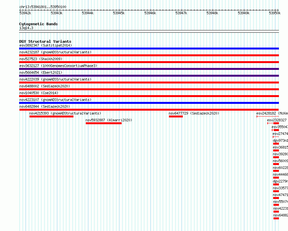The width and height of the screenshot is (288, 231).
Task: Click the thin red line under esv2428182
Action: click(x=268, y=116)
